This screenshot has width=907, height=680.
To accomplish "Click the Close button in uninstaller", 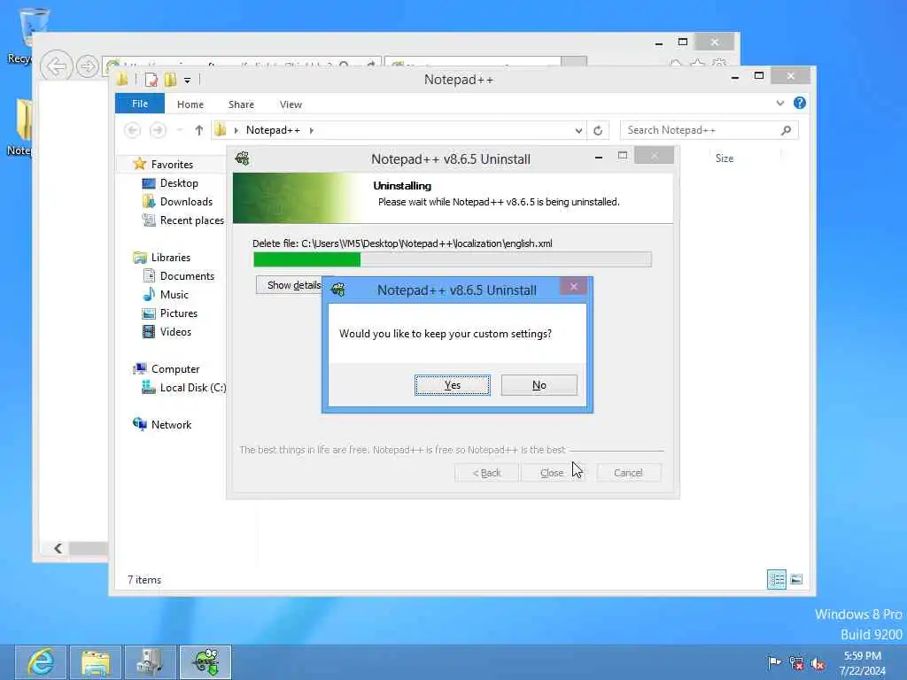I will (552, 473).
